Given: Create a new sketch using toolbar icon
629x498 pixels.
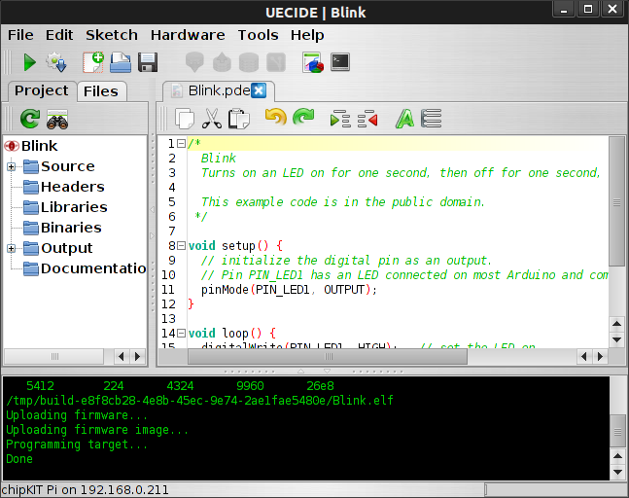Looking at the screenshot, I should (x=93, y=63).
